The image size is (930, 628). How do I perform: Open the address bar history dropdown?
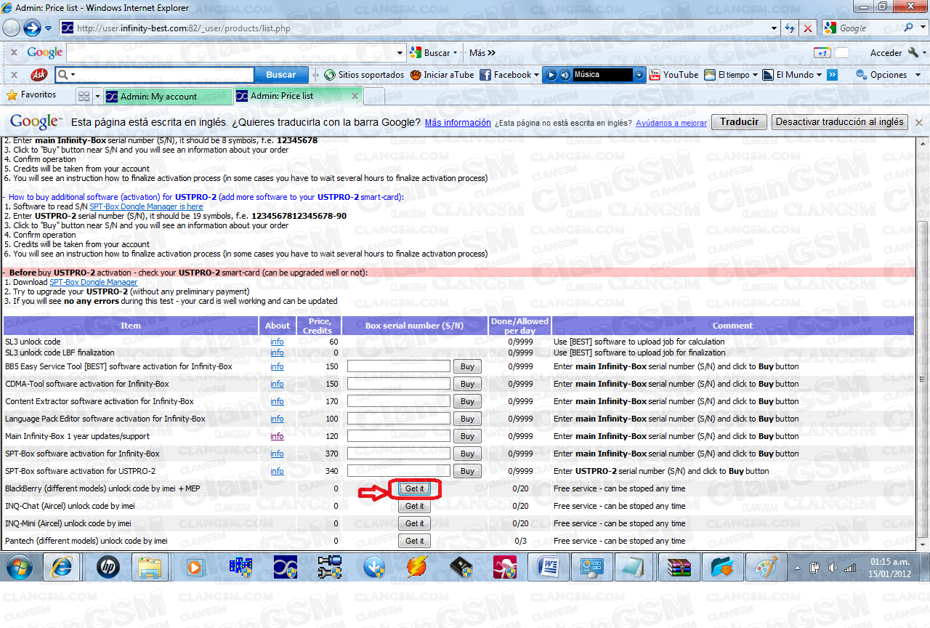[775, 28]
